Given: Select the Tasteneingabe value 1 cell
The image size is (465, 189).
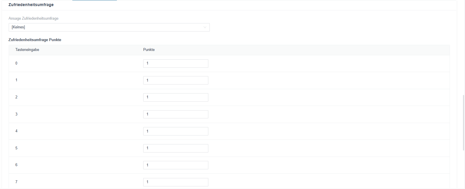Looking at the screenshot, I should (x=16, y=80).
